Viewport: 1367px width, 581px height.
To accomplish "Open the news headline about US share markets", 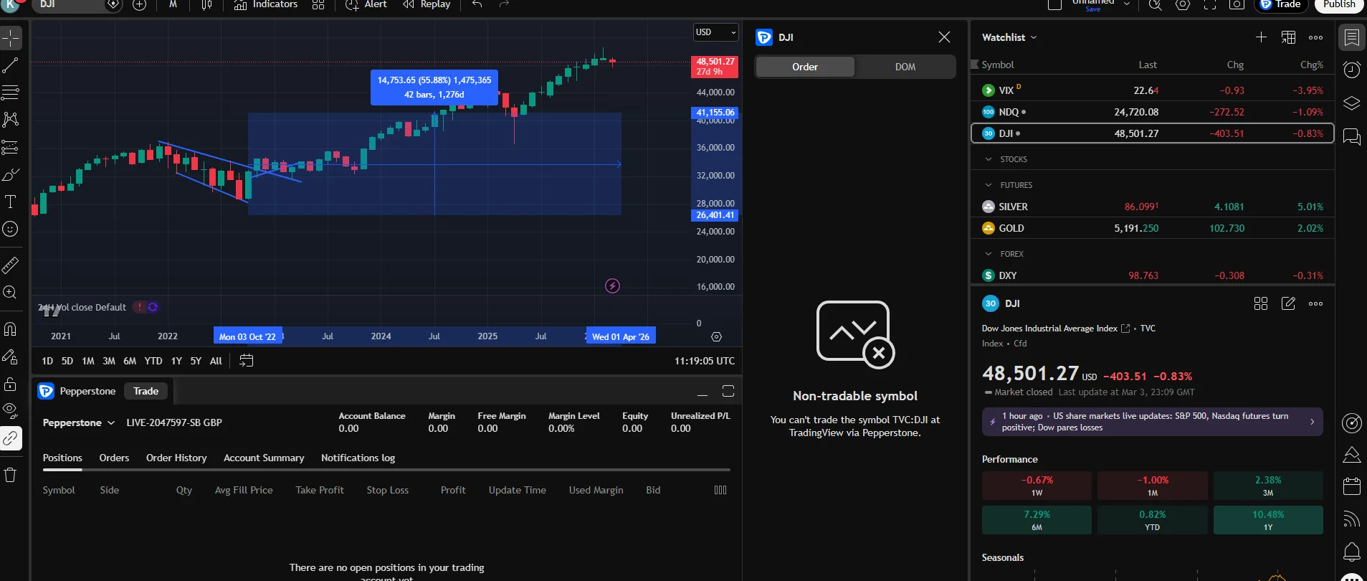I will (x=1152, y=422).
